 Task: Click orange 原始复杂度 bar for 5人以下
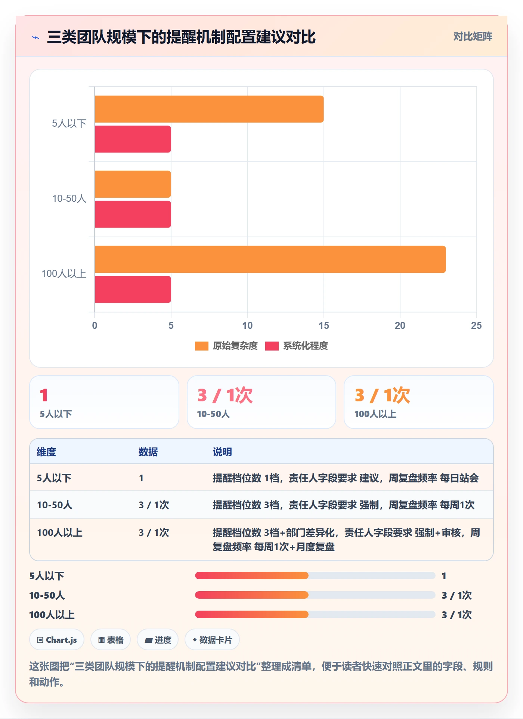[x=209, y=109]
